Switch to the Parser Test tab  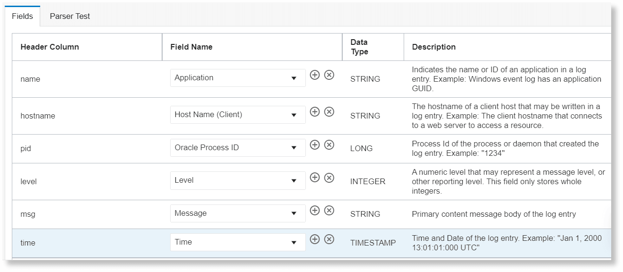[x=69, y=16]
